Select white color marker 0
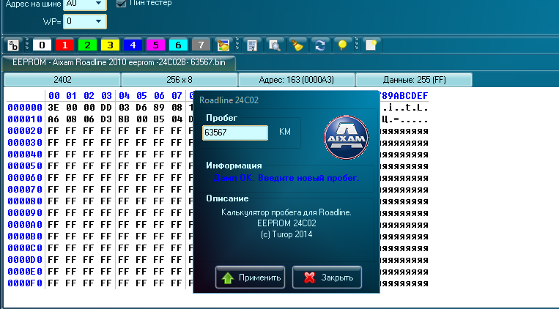The image size is (559, 309). click(x=42, y=45)
